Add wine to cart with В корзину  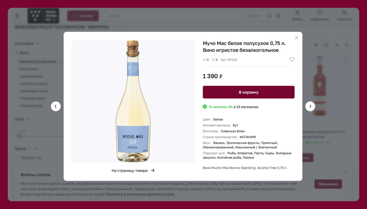point(248,92)
